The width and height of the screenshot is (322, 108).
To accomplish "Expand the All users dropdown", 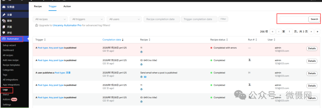I will [x=124, y=19].
